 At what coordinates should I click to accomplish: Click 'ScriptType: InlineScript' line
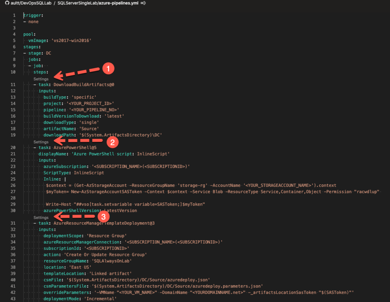pyautogui.click(x=74, y=173)
